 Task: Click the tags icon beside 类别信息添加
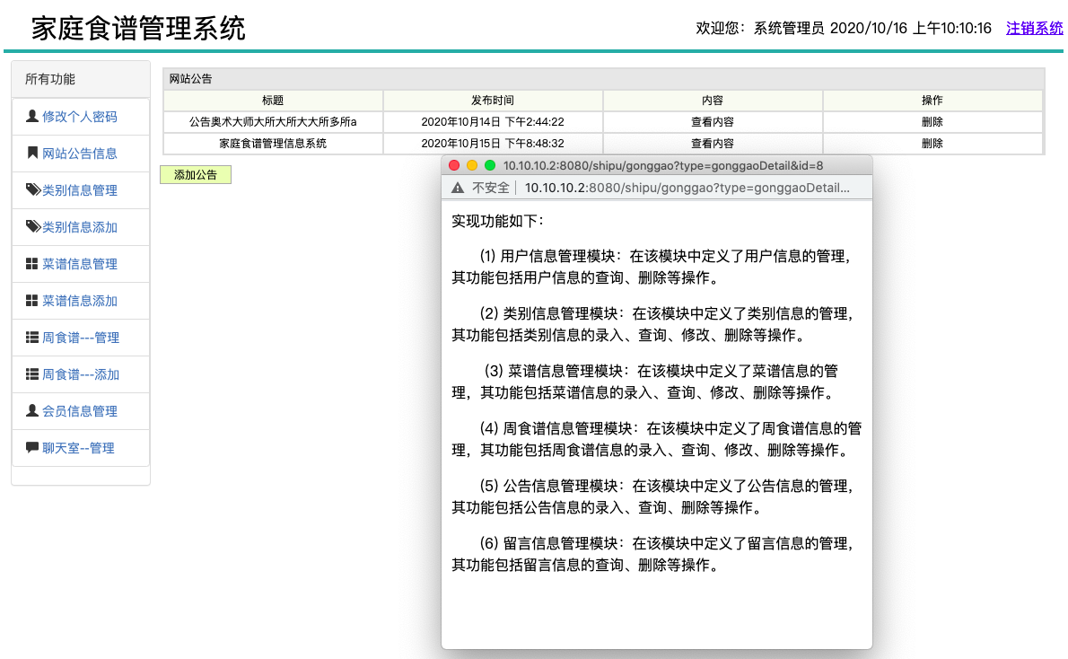[x=32, y=226]
